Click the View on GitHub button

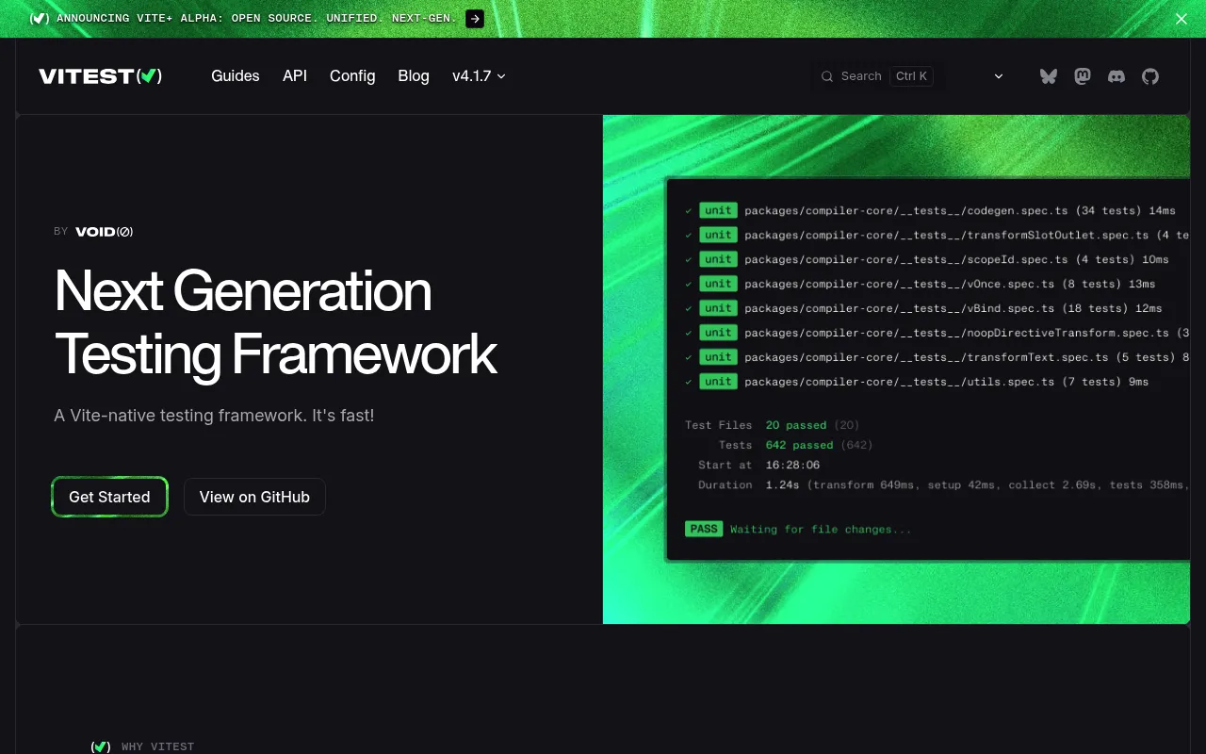[x=254, y=497]
